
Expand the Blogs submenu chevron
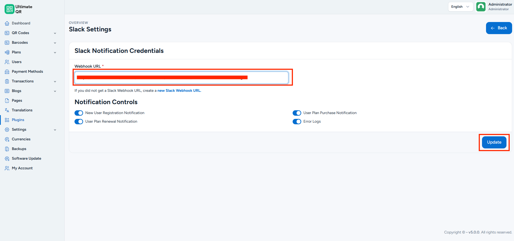[55, 91]
